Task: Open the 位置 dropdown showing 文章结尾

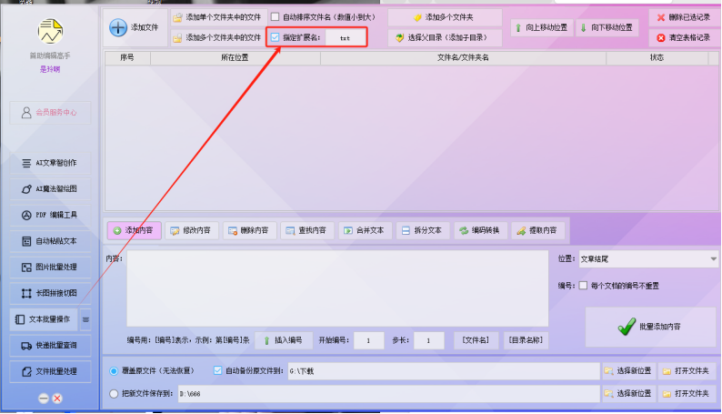Action: coord(648,259)
